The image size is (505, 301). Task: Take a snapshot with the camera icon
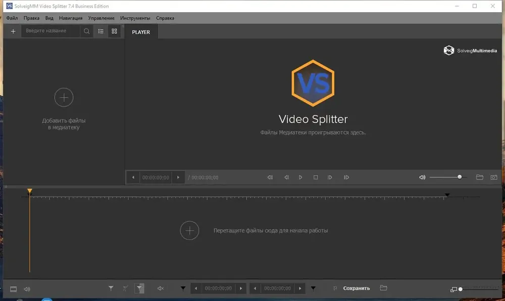(494, 177)
